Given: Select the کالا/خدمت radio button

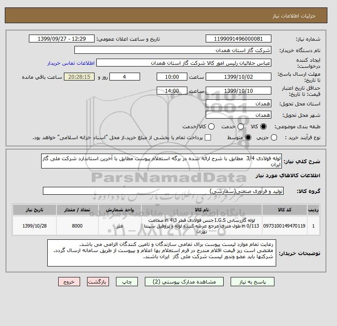Looking at the screenshot, I should (x=211, y=126).
